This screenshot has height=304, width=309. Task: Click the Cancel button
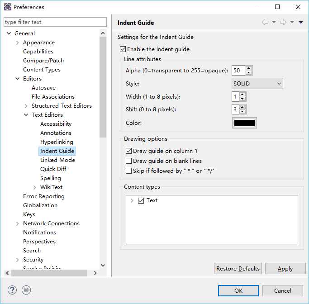pyautogui.click(x=283, y=290)
